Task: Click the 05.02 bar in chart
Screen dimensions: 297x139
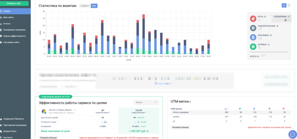Action: [73, 39]
